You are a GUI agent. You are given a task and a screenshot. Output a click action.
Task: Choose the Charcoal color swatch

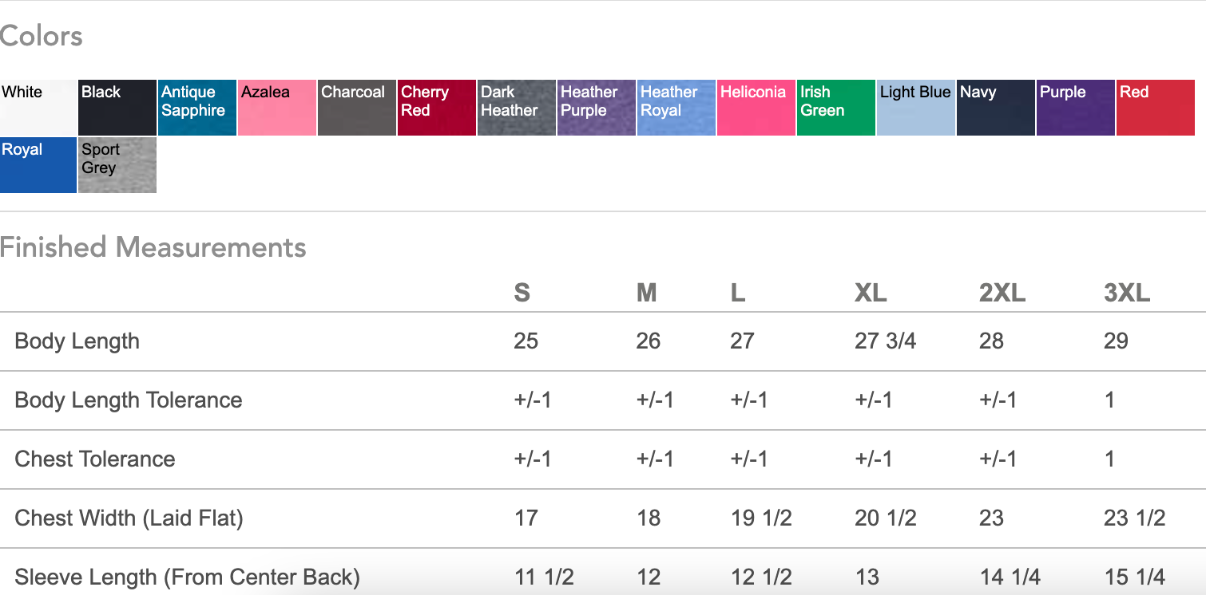click(357, 108)
